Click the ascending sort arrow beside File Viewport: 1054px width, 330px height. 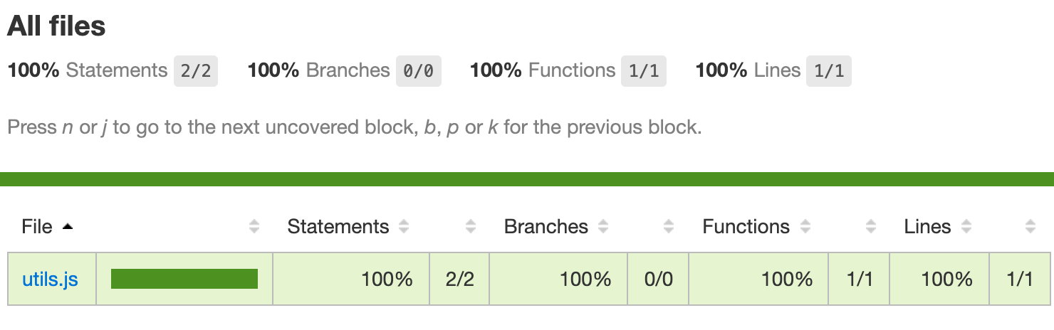[68, 227]
